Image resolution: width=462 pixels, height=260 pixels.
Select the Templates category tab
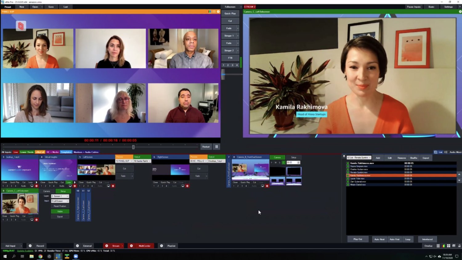pos(66,152)
